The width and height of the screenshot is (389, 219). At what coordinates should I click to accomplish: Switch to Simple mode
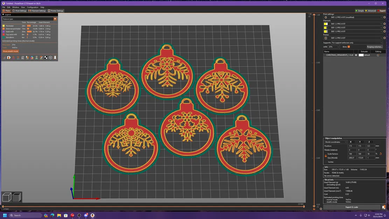(360, 11)
